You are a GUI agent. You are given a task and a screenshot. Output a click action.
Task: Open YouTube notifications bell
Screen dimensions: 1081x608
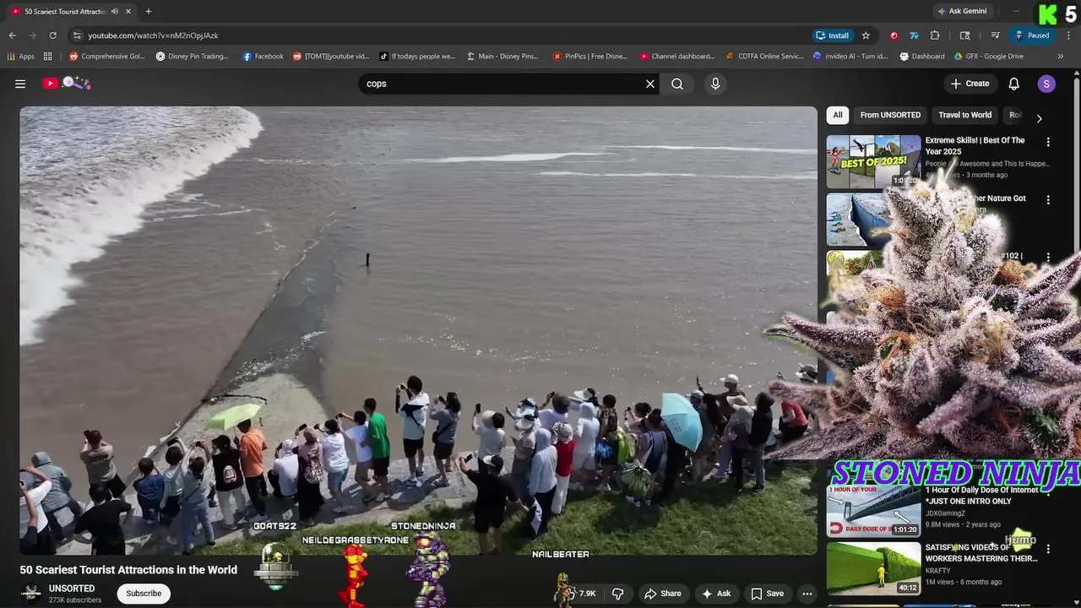pyautogui.click(x=1014, y=84)
